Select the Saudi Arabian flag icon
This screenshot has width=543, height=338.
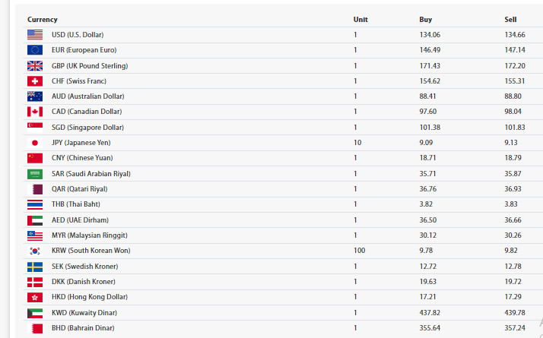(x=35, y=174)
